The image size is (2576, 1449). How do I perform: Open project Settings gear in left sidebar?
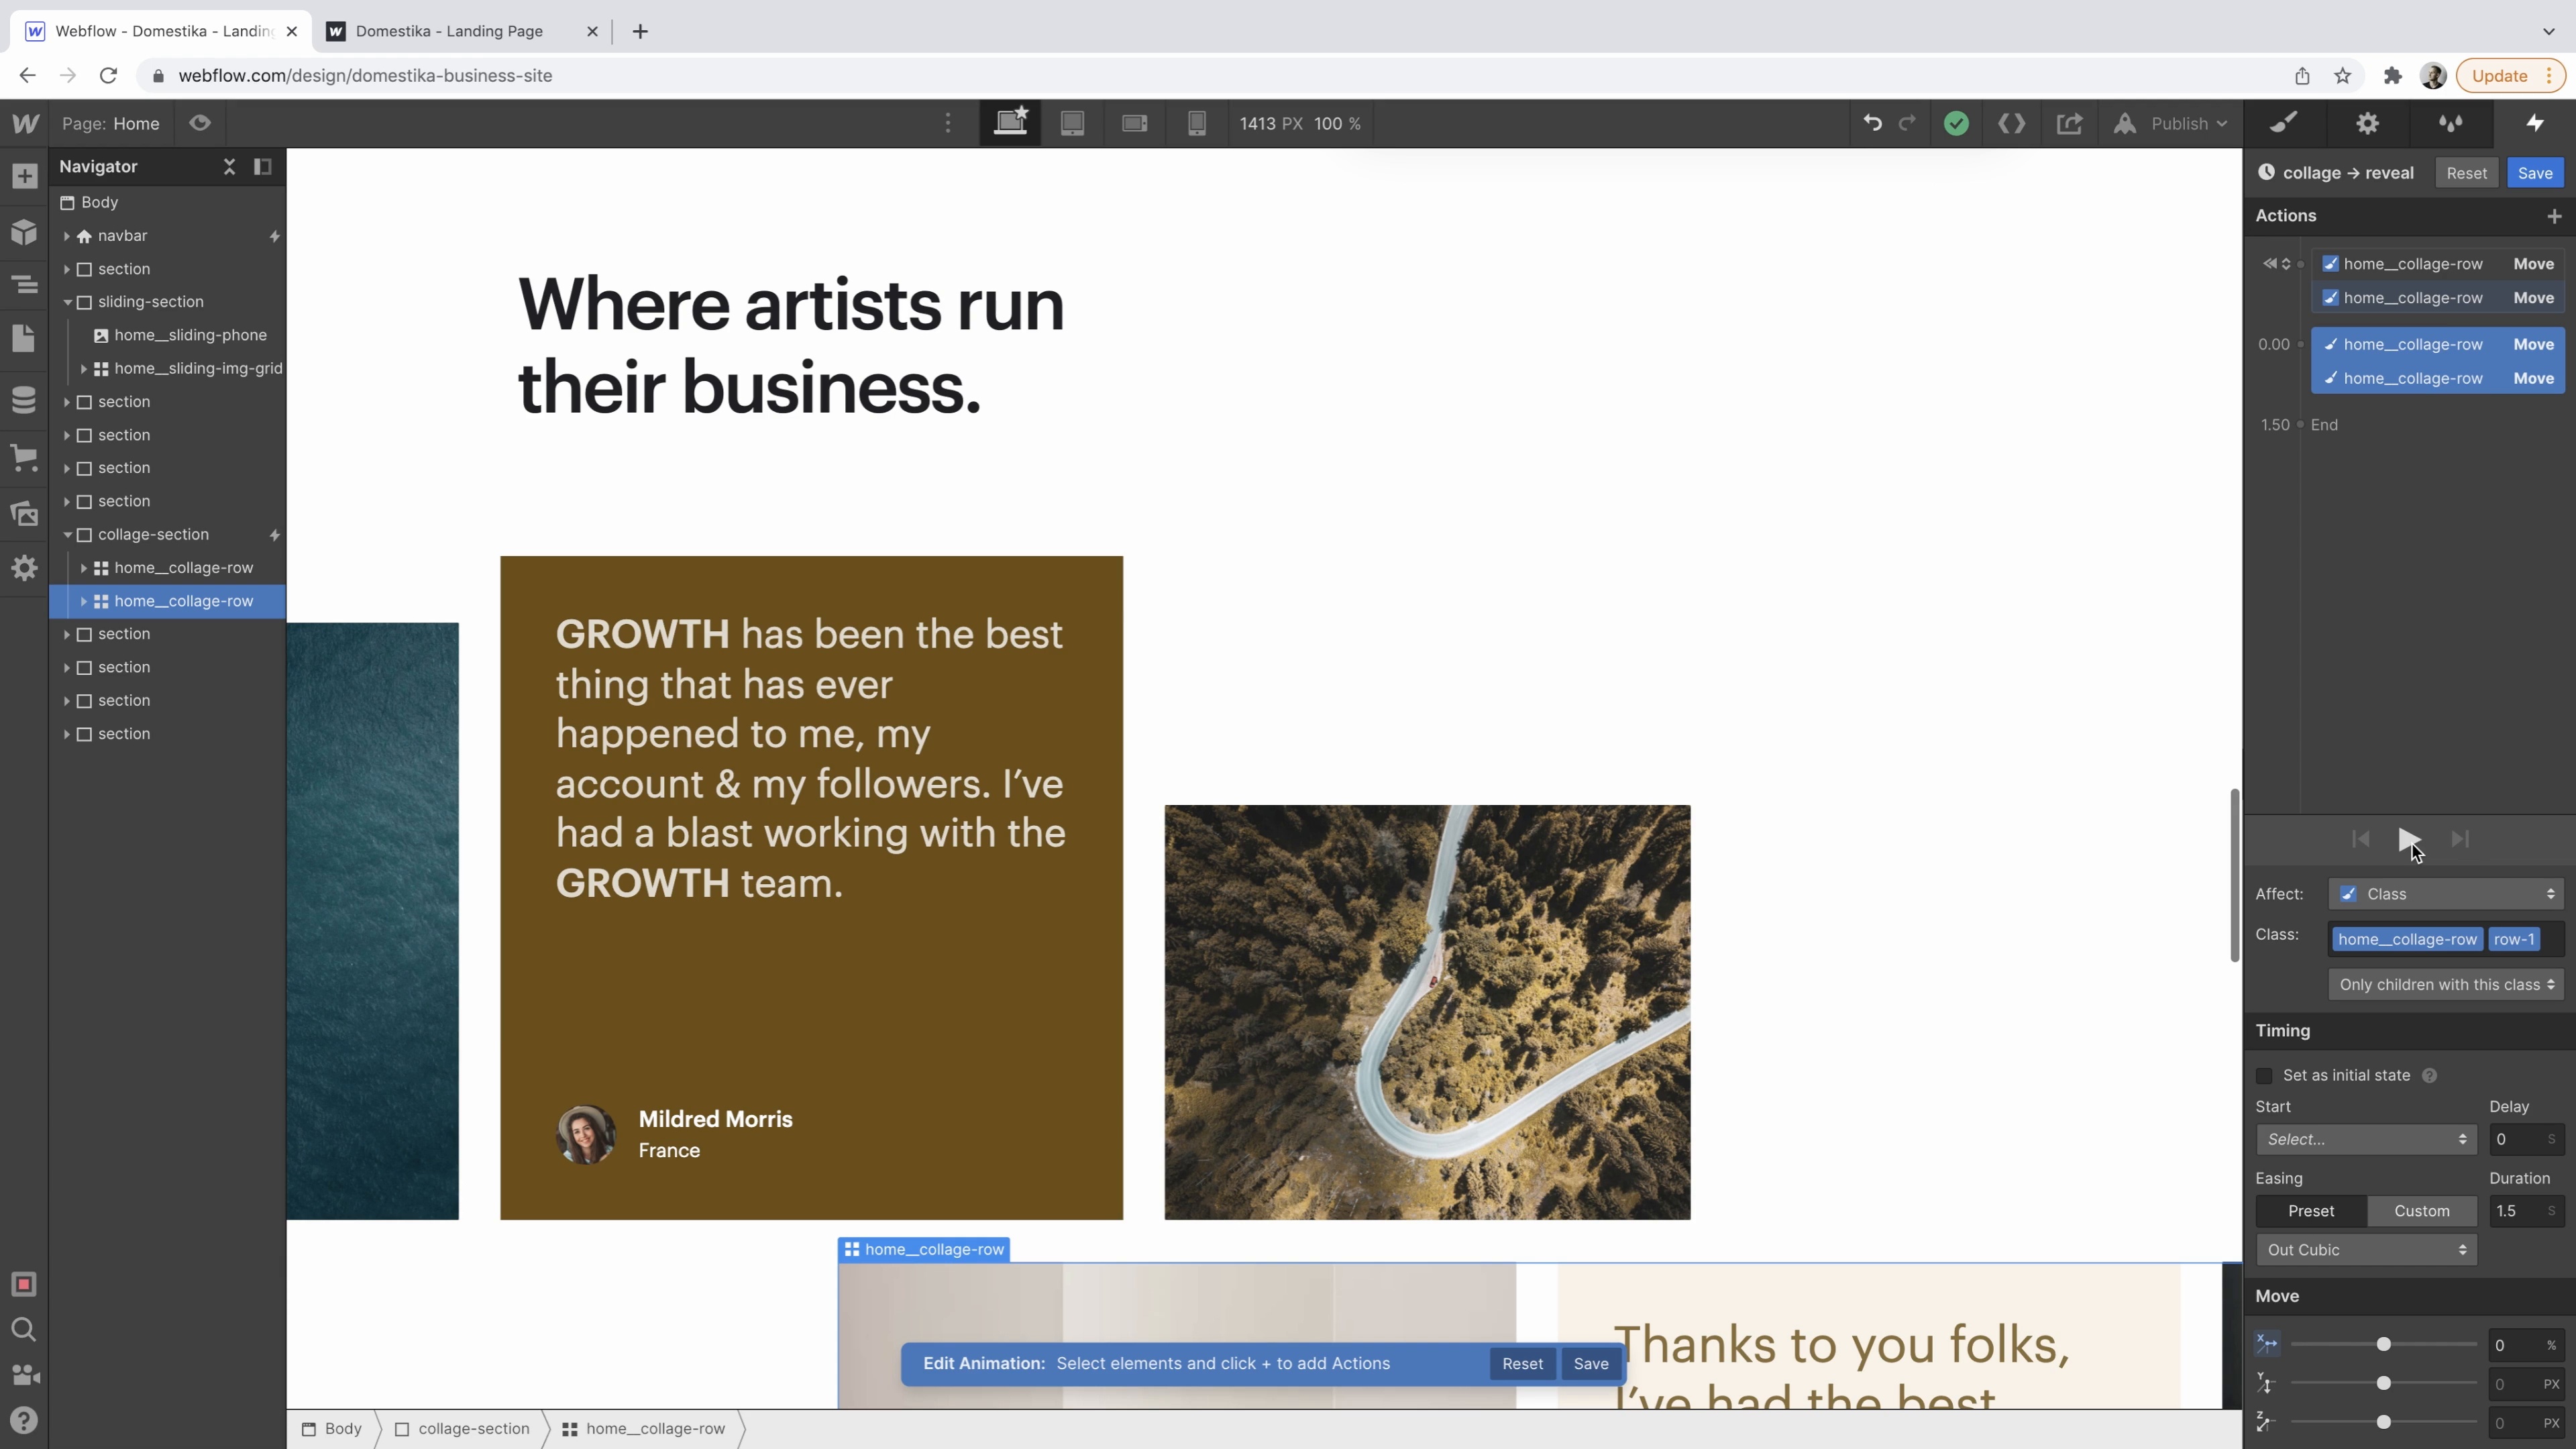(x=24, y=568)
